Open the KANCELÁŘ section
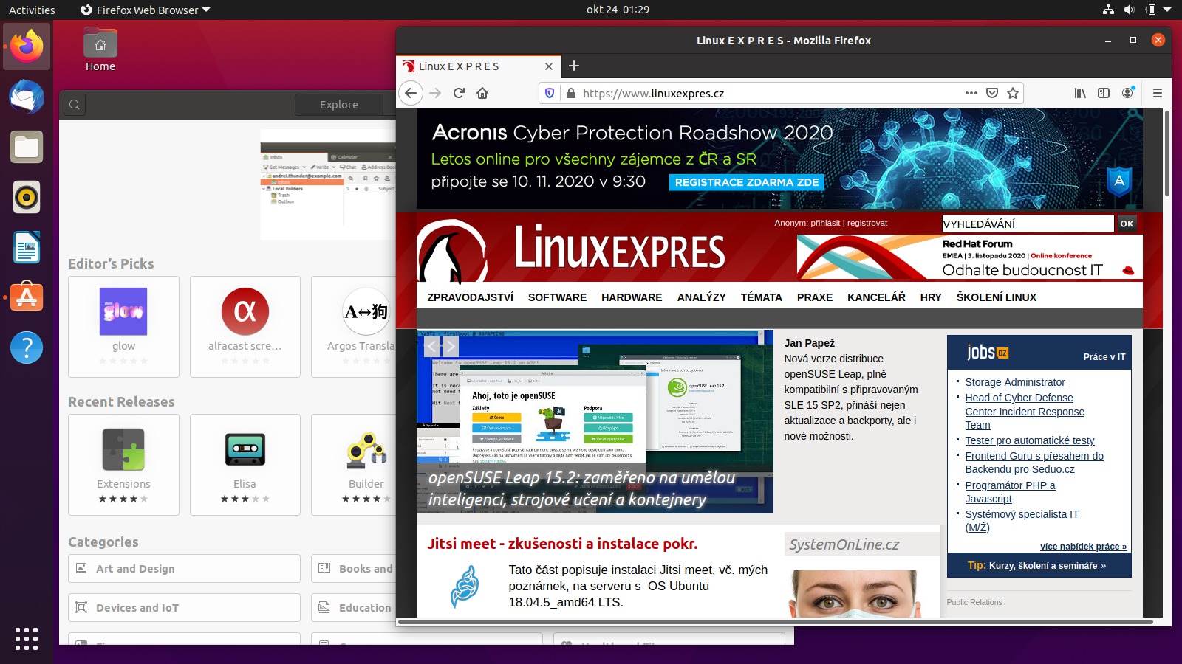This screenshot has height=664, width=1182. (x=876, y=297)
